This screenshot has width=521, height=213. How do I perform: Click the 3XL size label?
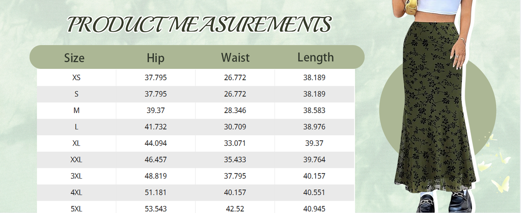pos(76,176)
